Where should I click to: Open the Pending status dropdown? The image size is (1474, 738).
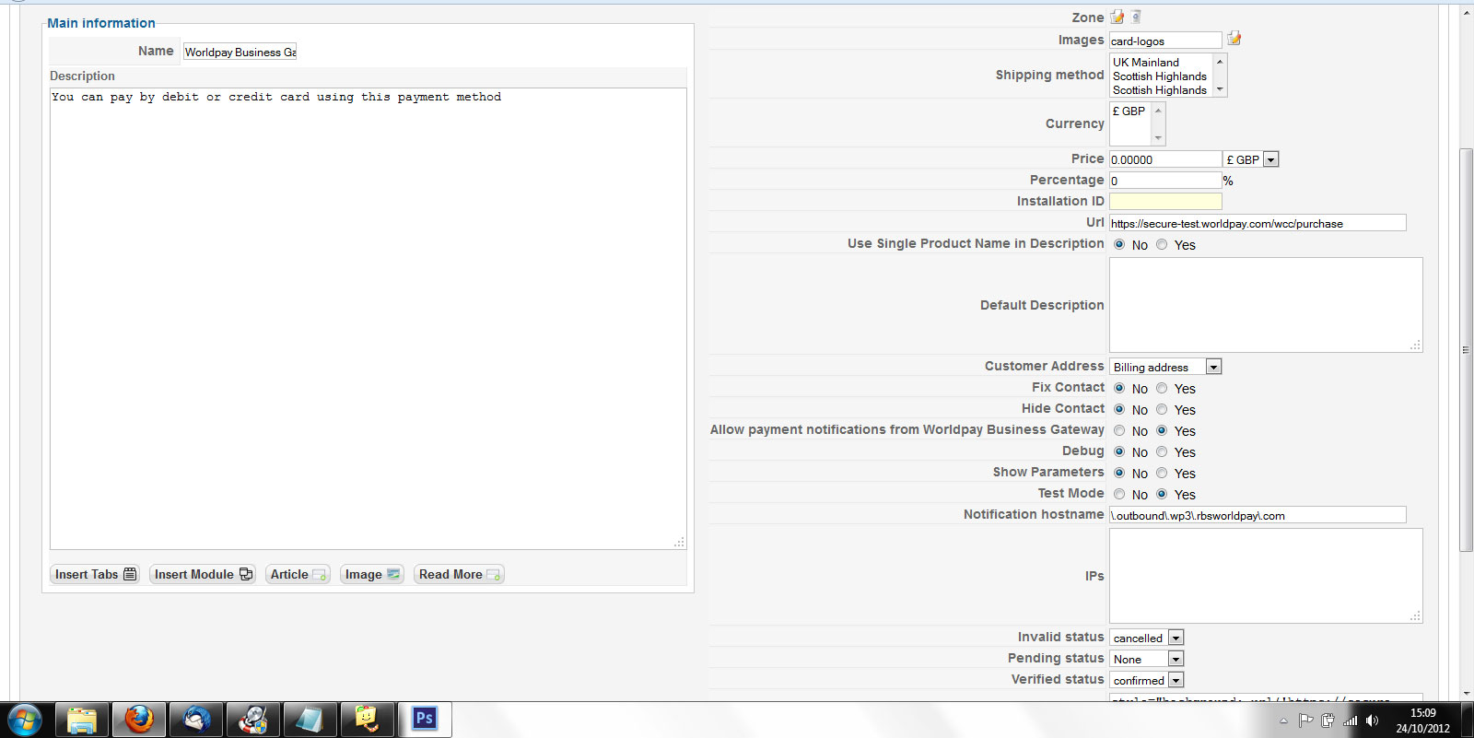tap(1146, 659)
